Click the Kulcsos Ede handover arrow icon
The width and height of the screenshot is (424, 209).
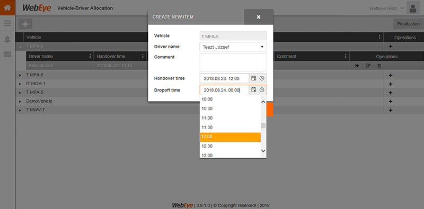357,66
